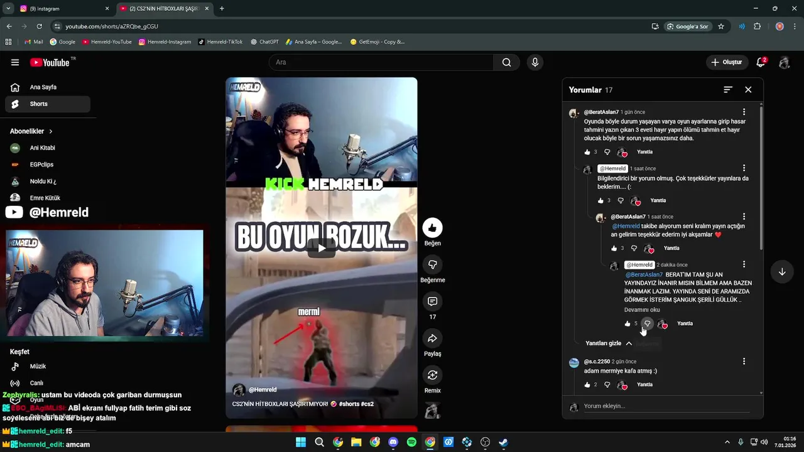Go to the next short with the down arrow
The width and height of the screenshot is (804, 452).
tap(782, 272)
